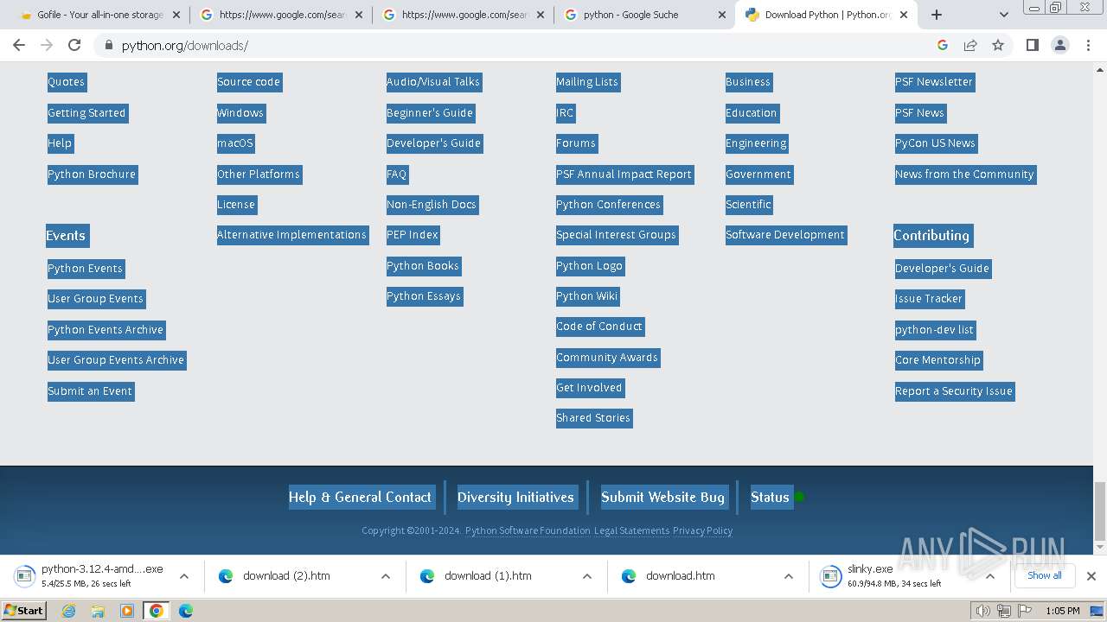
Task: Open the macOS downloads link
Action: [235, 143]
